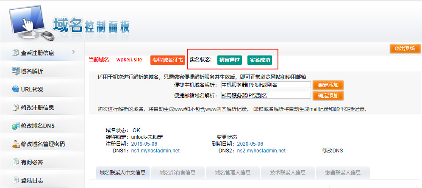
Task: Select the 技术联系人信息 tab
Action: (x=288, y=172)
